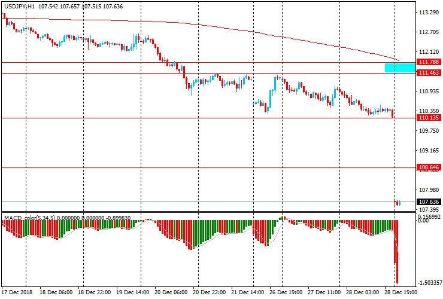Click the 107.980 price axis value
Viewport: 443px width, 299px height.
pos(429,190)
